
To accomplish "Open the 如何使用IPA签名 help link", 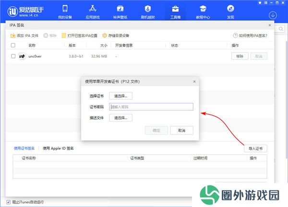I will pos(250,36).
